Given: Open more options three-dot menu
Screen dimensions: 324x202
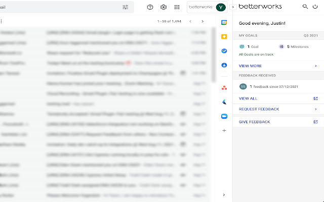Looking at the screenshot, I should [x=1, y=21].
